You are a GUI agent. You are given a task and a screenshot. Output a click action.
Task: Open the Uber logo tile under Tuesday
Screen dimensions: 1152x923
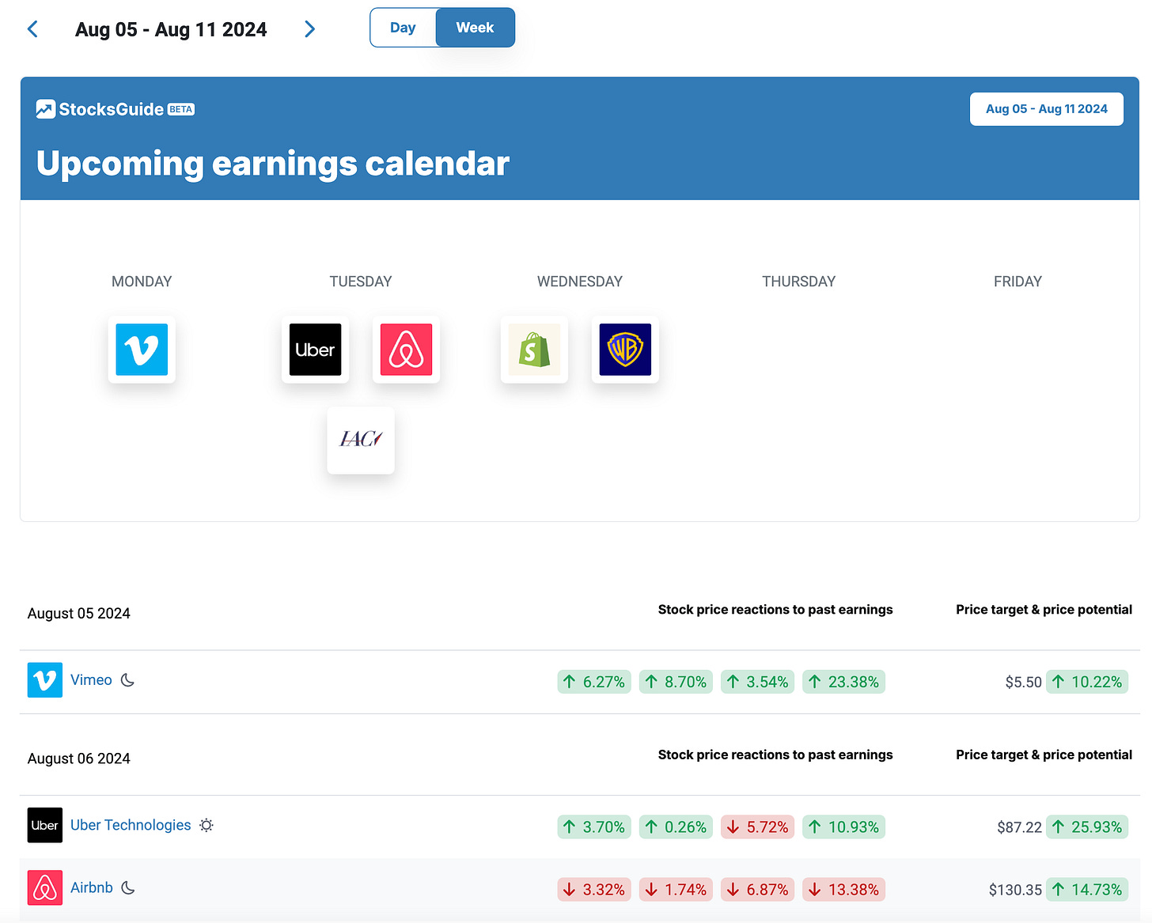coord(315,350)
